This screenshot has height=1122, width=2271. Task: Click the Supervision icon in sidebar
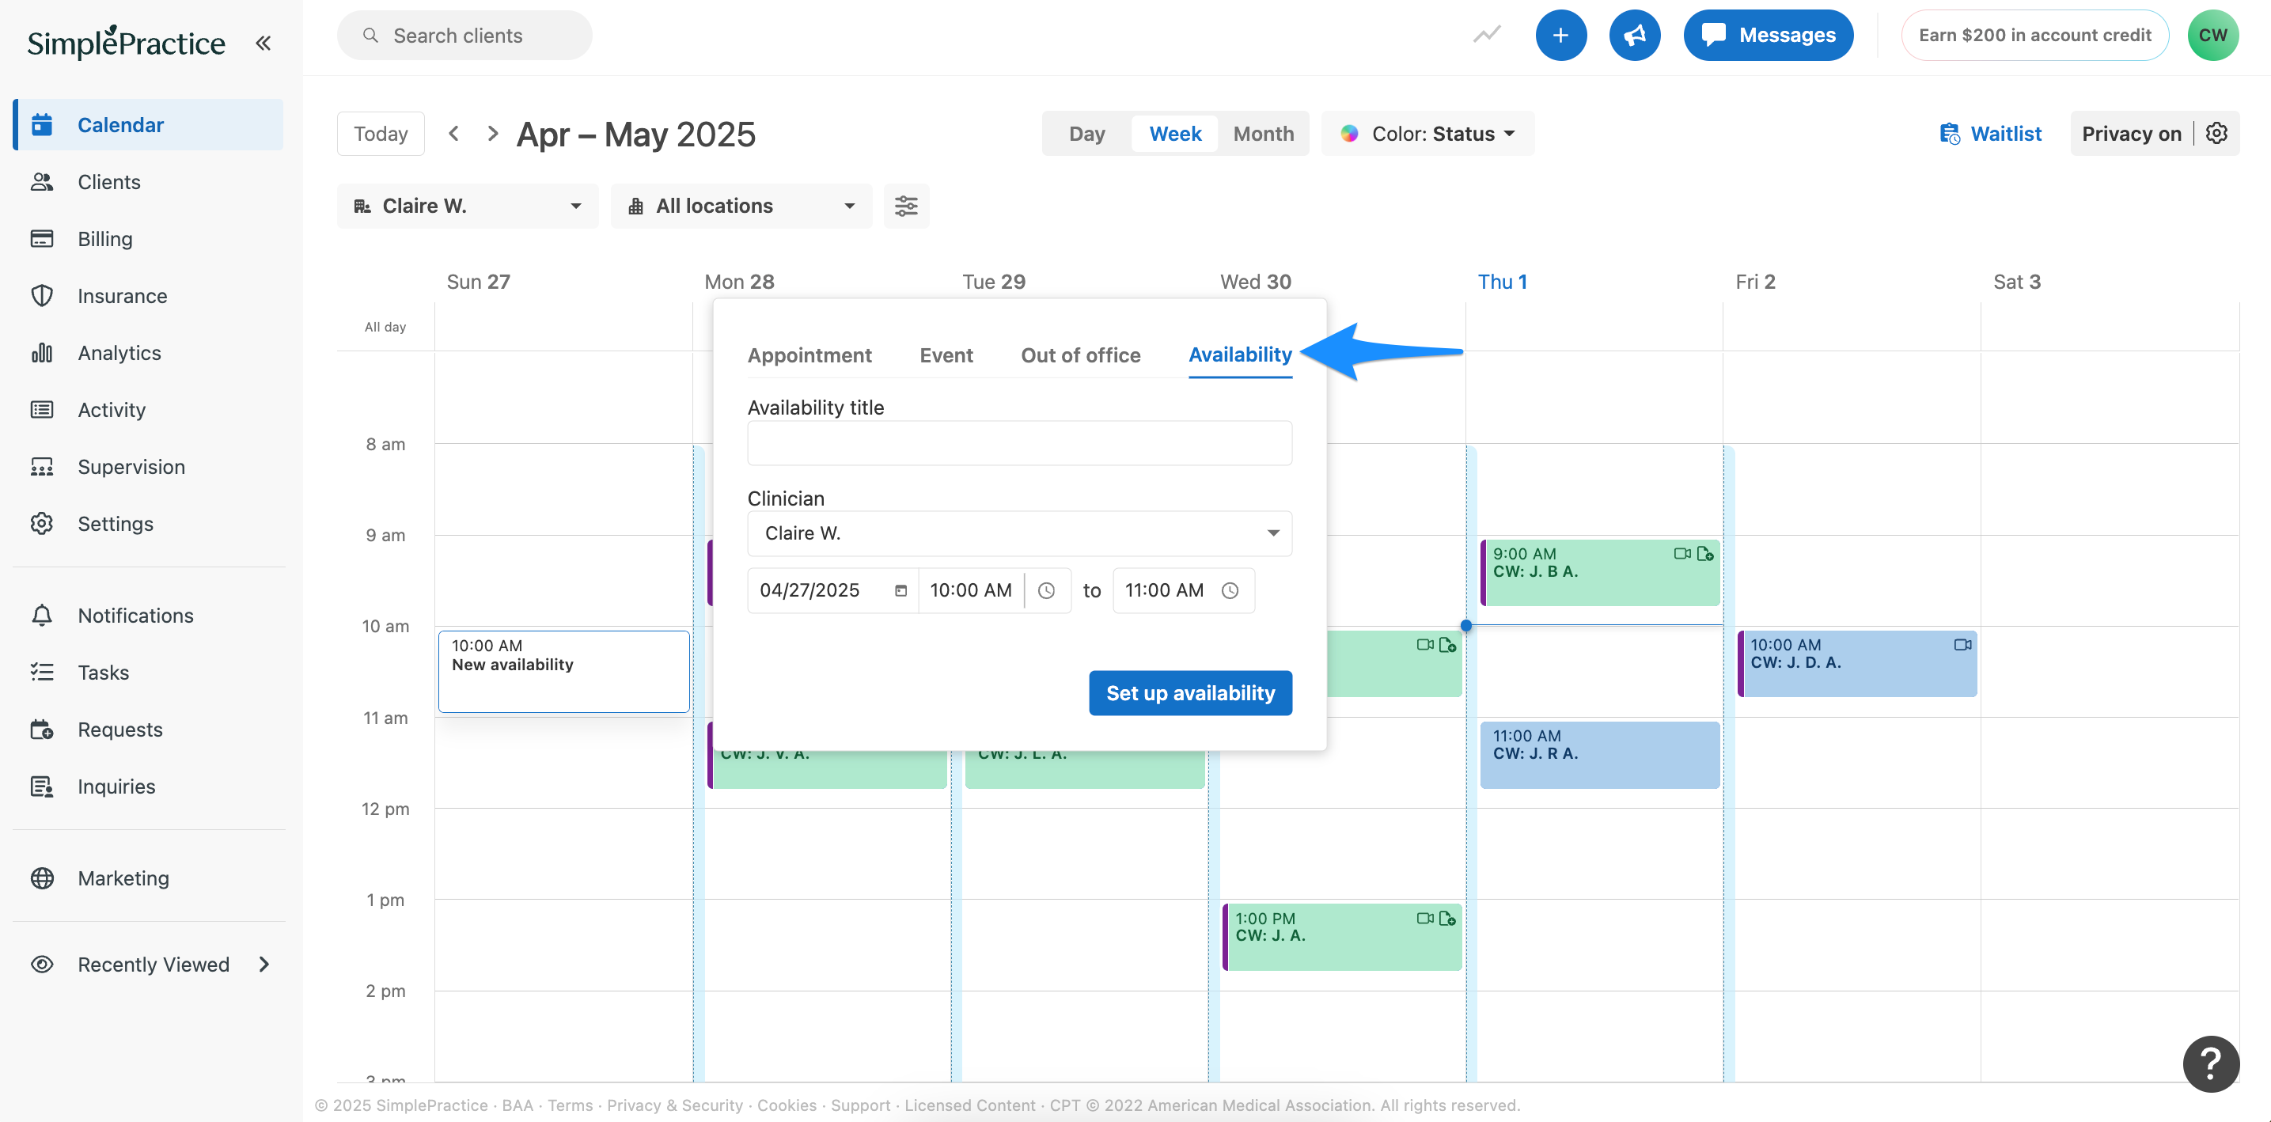(41, 466)
